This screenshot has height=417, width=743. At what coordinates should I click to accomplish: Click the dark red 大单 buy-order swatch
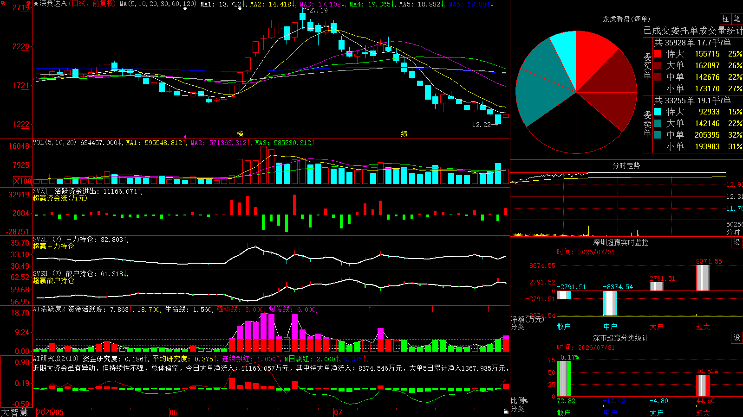point(658,65)
